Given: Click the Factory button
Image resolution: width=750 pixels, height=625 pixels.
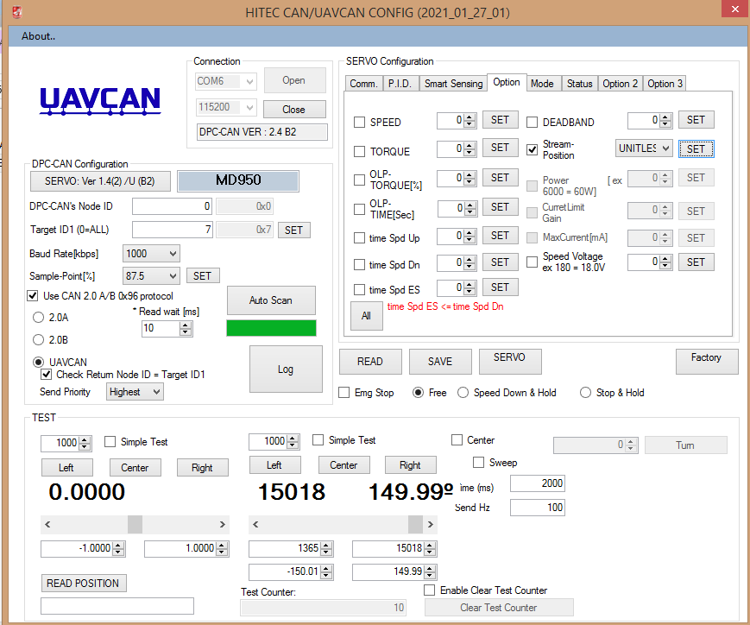Looking at the screenshot, I should (707, 362).
